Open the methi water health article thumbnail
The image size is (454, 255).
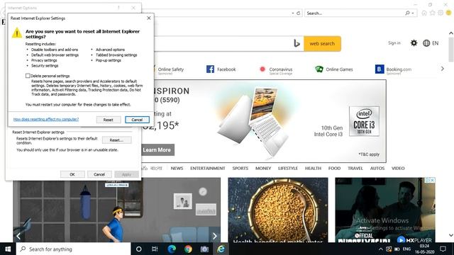pos(278,210)
